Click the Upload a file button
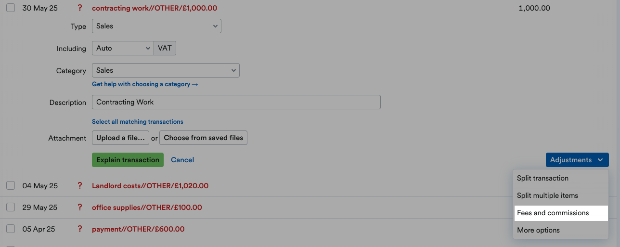This screenshot has width=620, height=247. [x=120, y=138]
